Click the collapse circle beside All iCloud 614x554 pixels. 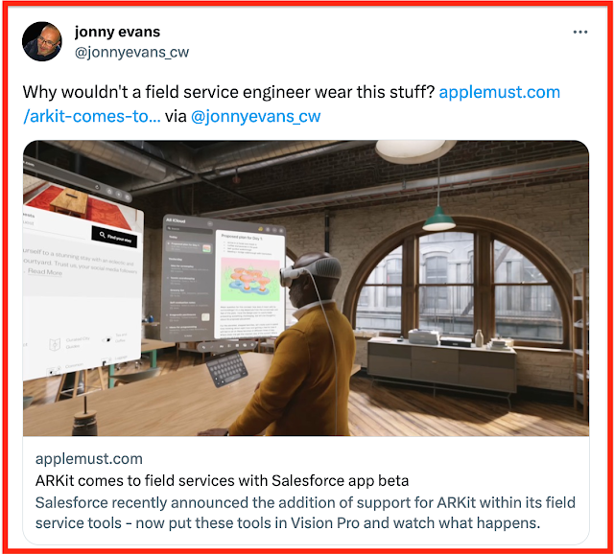210,223
